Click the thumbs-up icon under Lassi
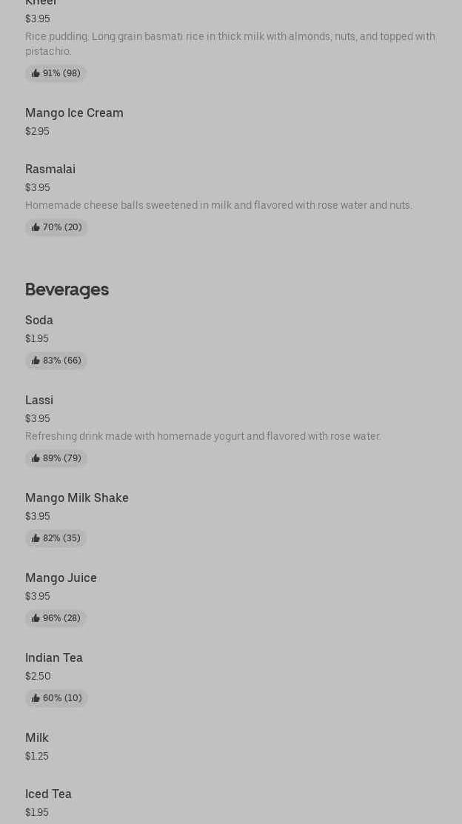This screenshot has height=824, width=462. 36,458
